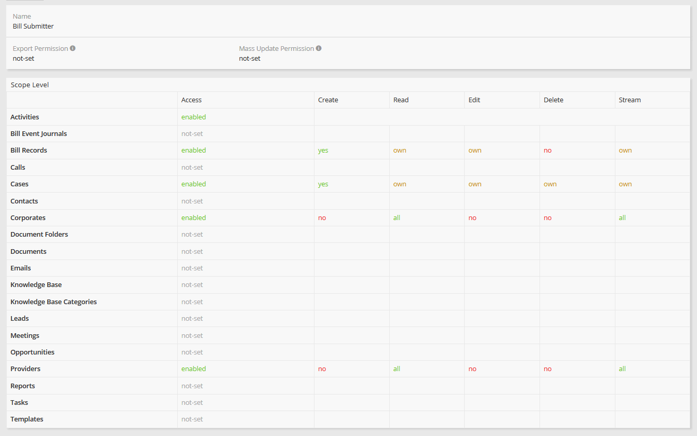This screenshot has height=436, width=697.
Task: Select the Knowledge Base Categories row label
Action: pos(54,302)
